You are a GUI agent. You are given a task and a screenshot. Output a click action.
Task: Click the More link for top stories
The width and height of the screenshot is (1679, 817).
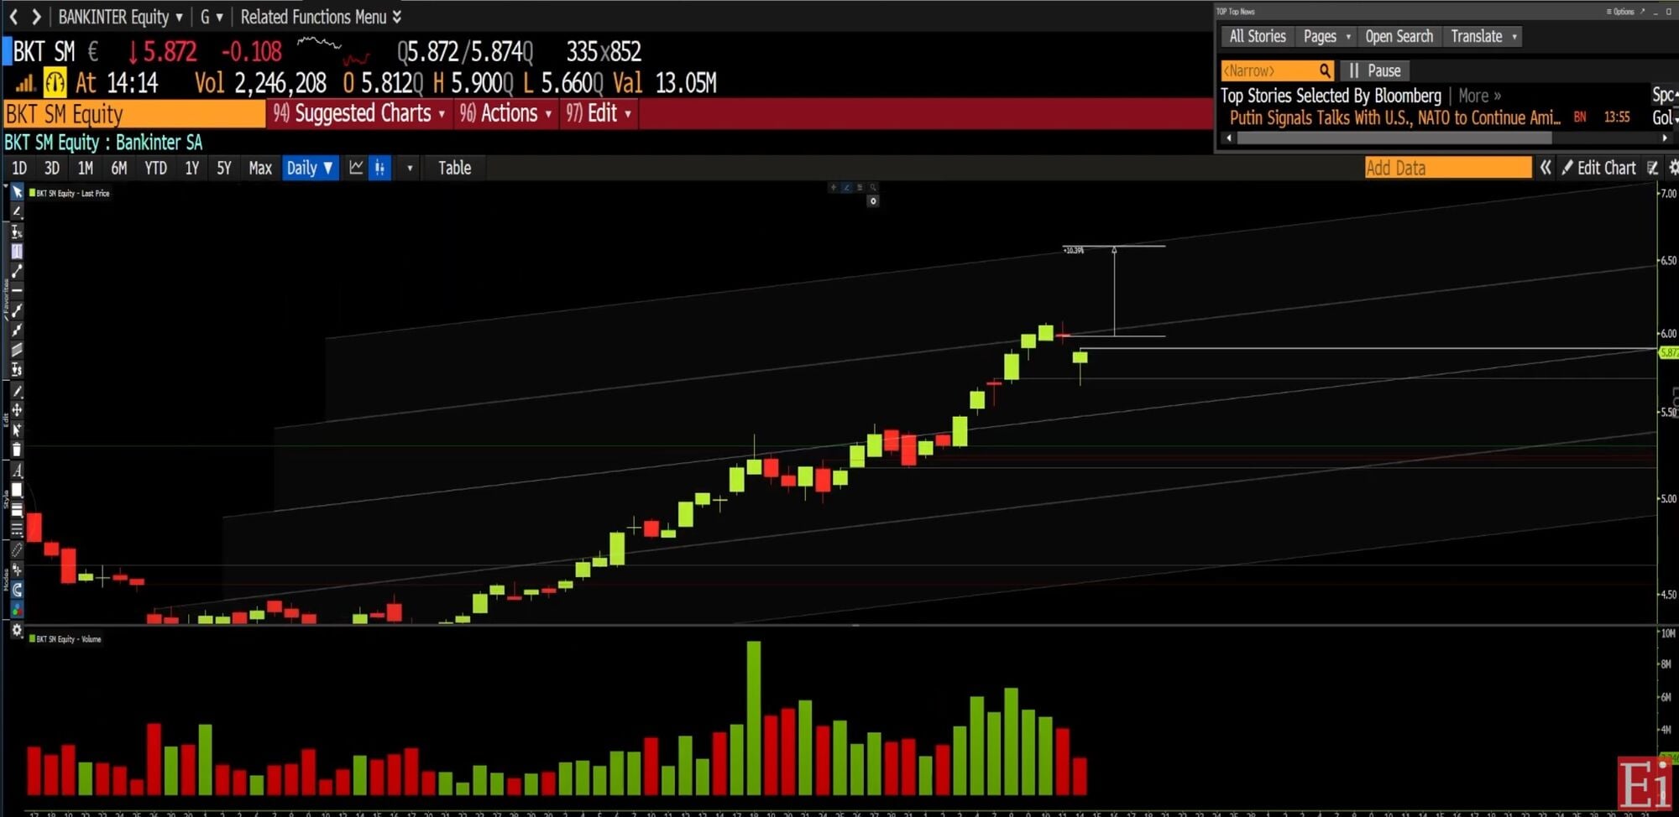[x=1479, y=96]
